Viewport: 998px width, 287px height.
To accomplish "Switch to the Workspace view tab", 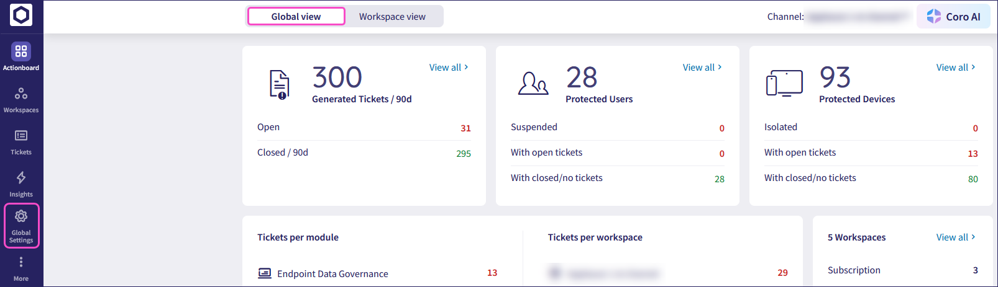I will 392,17.
